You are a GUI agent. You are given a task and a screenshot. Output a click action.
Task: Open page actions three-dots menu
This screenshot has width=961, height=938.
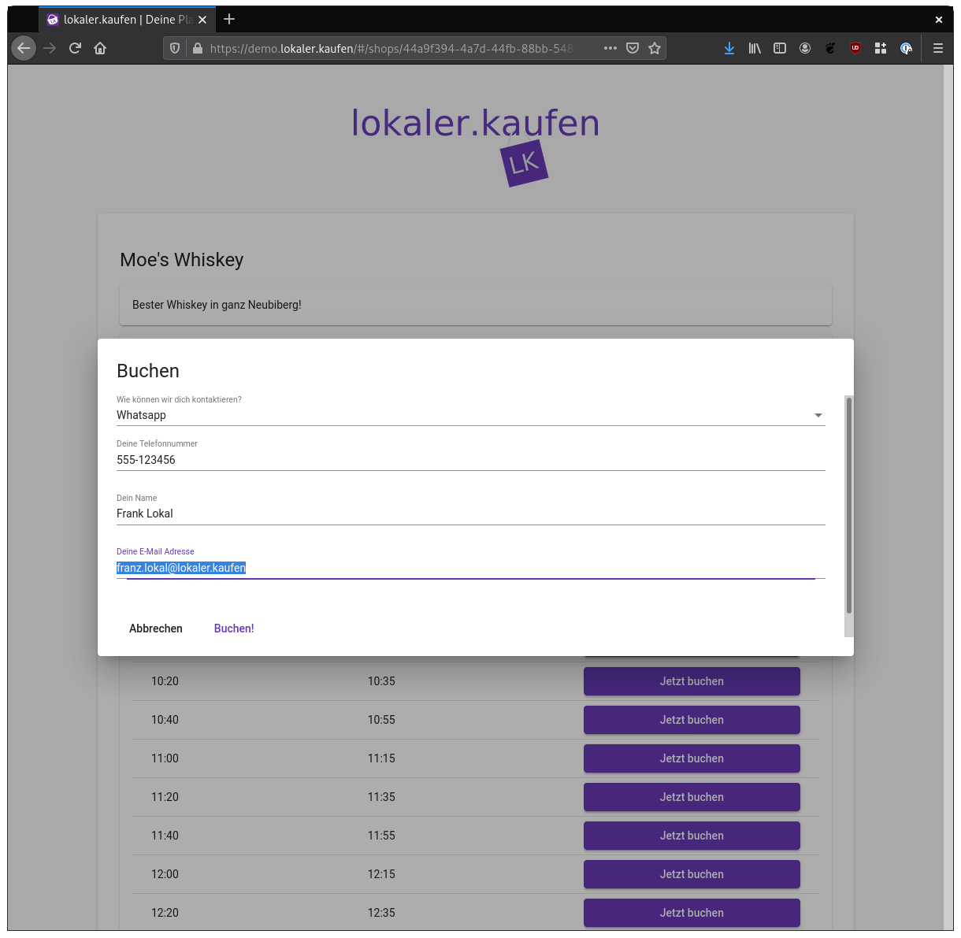[610, 48]
